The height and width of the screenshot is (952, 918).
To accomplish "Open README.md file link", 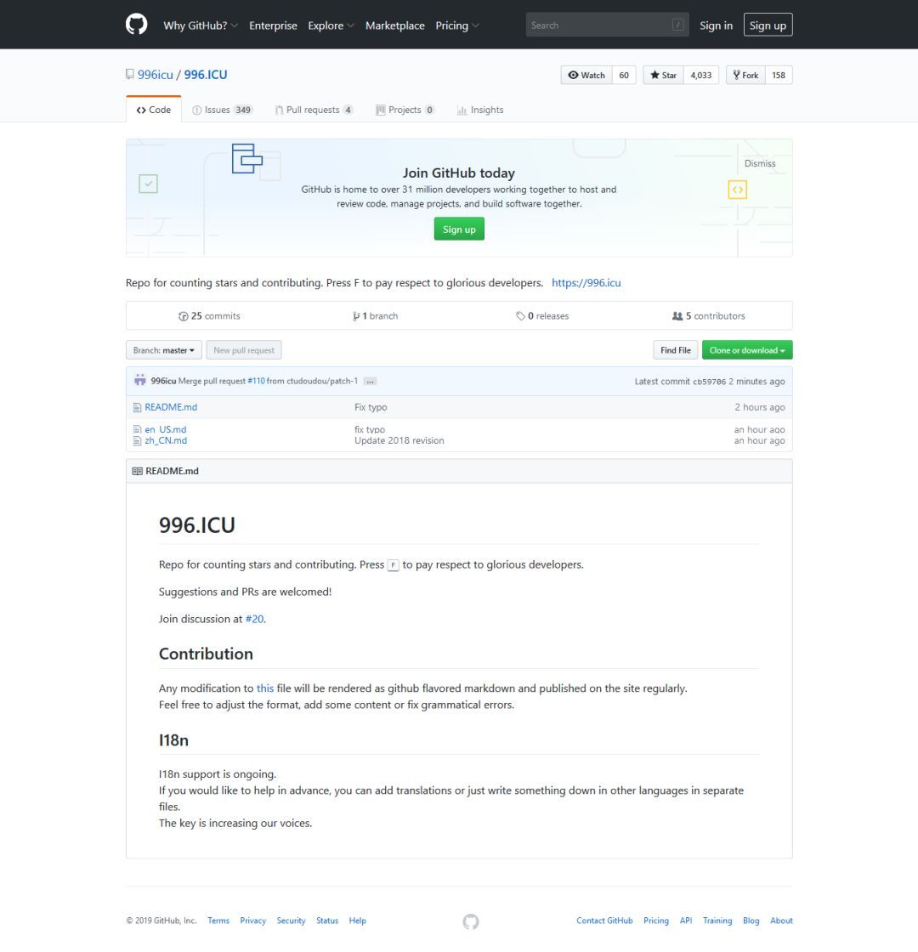I will click(x=171, y=407).
